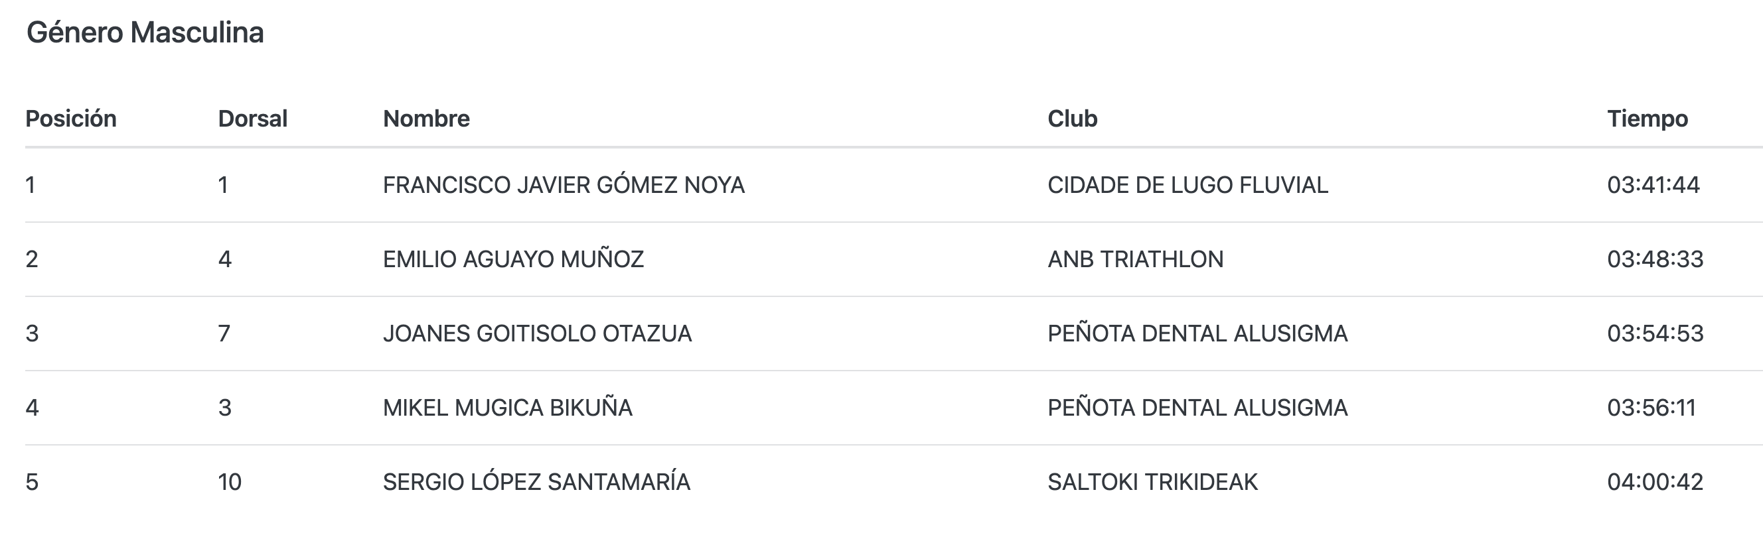Viewport: 1763px width, 537px height.
Task: Select Francisco Javier Gómez Noya name
Action: pos(564,185)
